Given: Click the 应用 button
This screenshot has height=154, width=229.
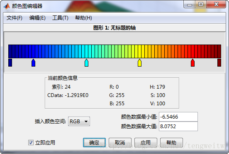Looking at the screenshot, I should (146, 142).
